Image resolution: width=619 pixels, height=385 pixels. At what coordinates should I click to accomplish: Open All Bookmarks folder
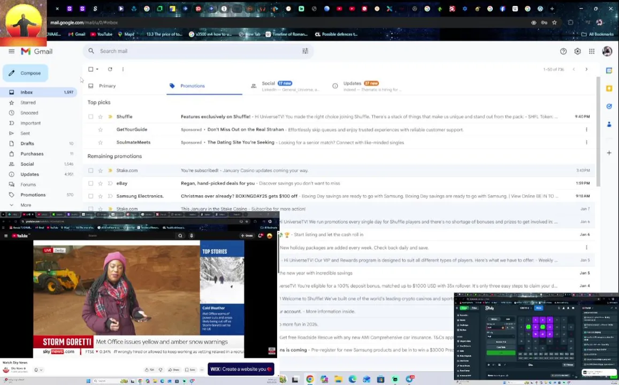click(597, 34)
